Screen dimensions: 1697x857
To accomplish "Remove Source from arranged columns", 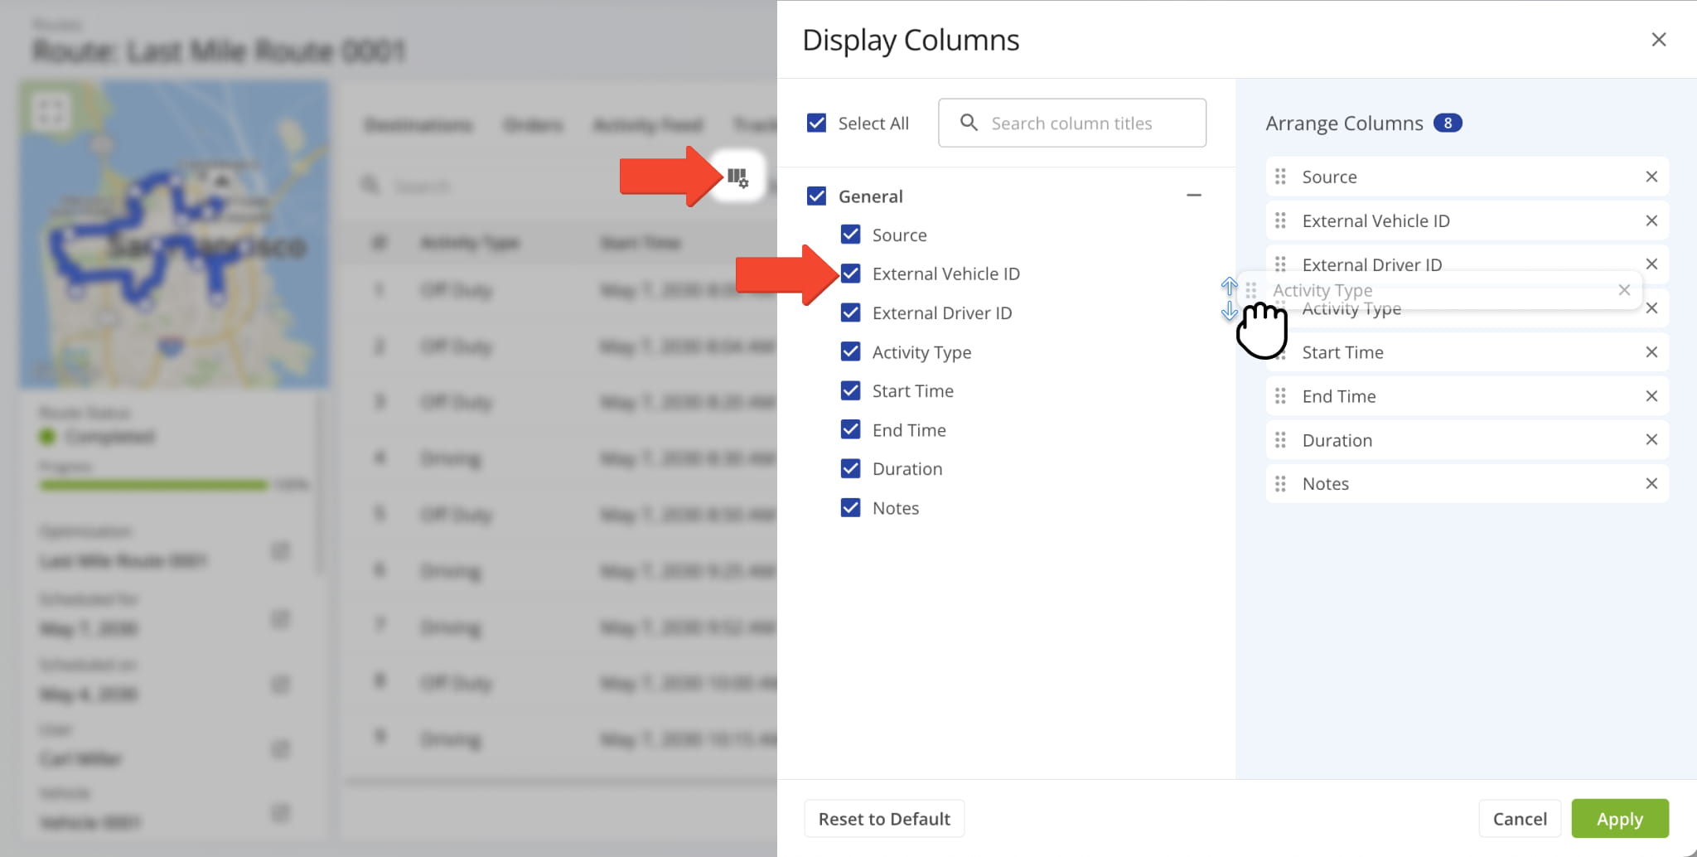I will (1651, 177).
